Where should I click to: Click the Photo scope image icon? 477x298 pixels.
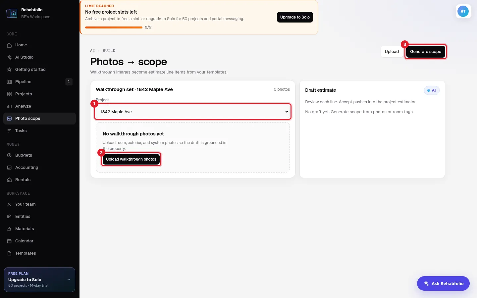[9, 119]
